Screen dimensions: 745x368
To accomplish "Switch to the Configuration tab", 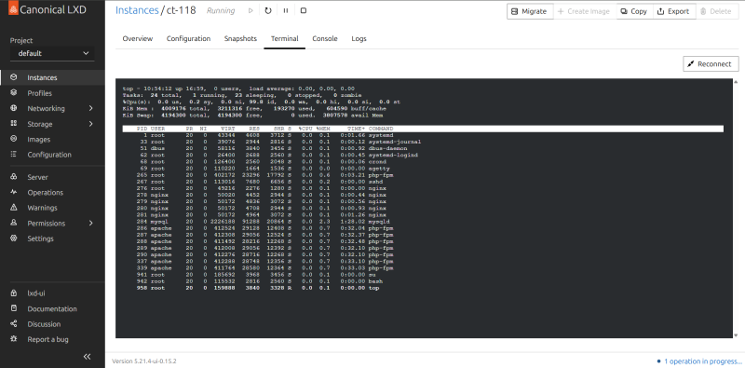I will 189,38.
